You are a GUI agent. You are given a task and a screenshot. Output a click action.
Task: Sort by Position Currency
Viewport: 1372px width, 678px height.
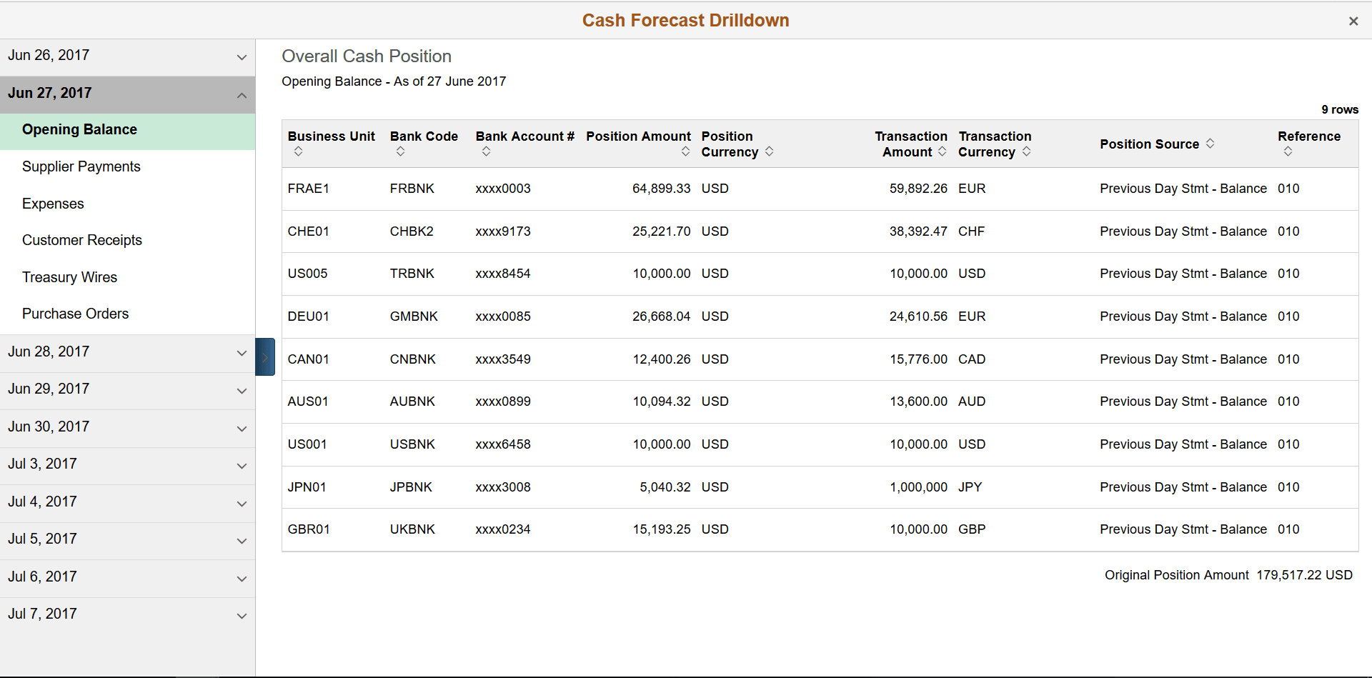click(770, 151)
